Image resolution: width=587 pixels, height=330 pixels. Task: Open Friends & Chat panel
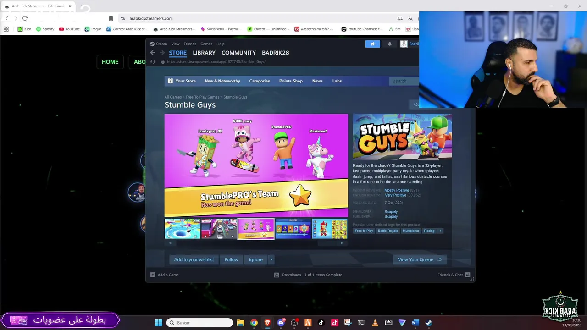[454, 275]
